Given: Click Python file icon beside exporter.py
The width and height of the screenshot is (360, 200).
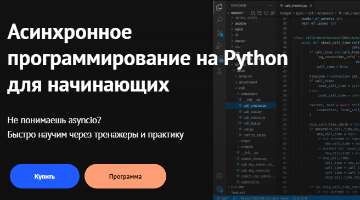Looking at the screenshot, I should [x=238, y=182].
